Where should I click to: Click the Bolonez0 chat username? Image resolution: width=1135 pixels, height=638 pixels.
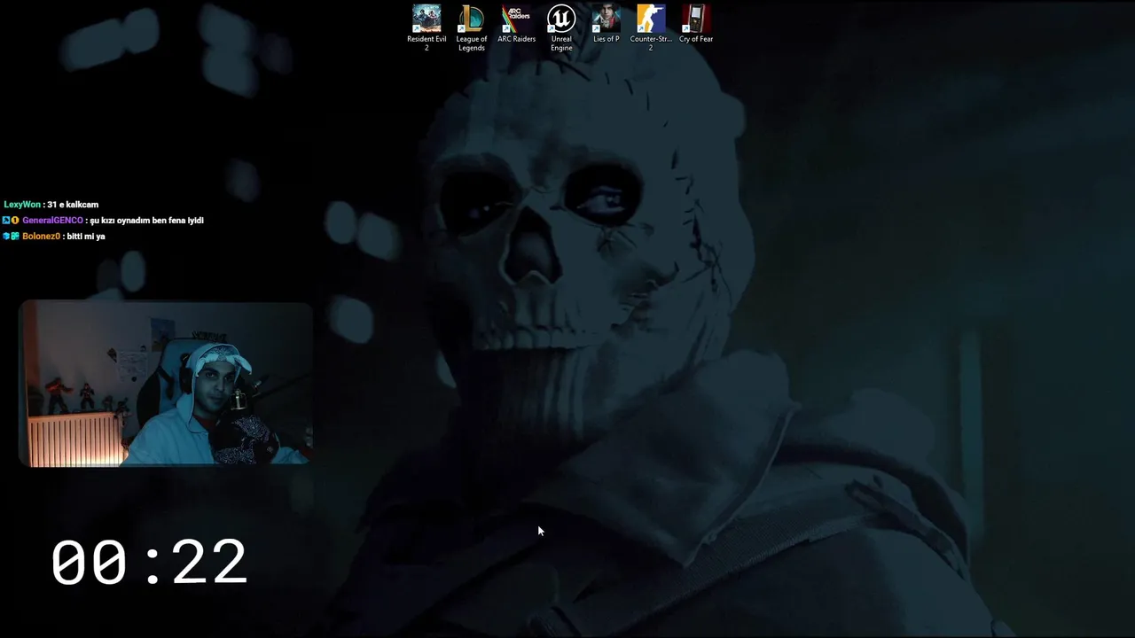coord(41,237)
